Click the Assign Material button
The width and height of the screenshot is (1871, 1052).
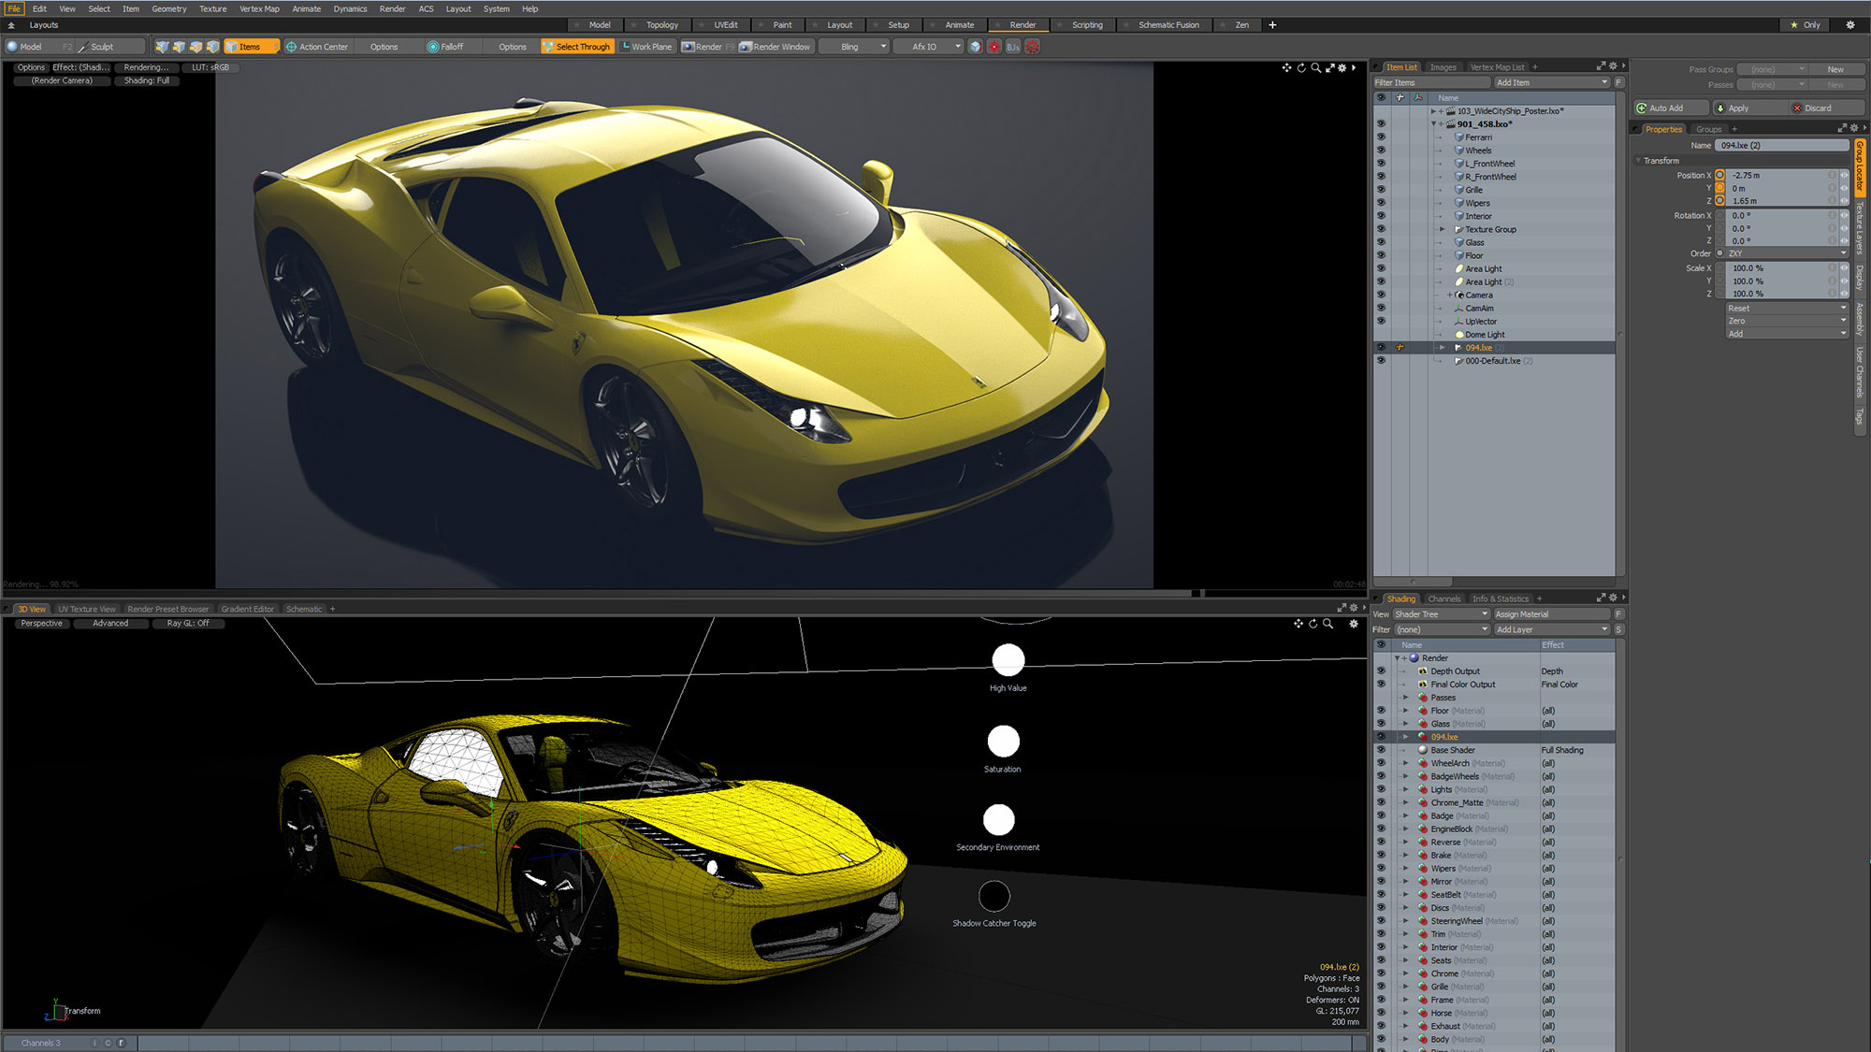(x=1550, y=614)
